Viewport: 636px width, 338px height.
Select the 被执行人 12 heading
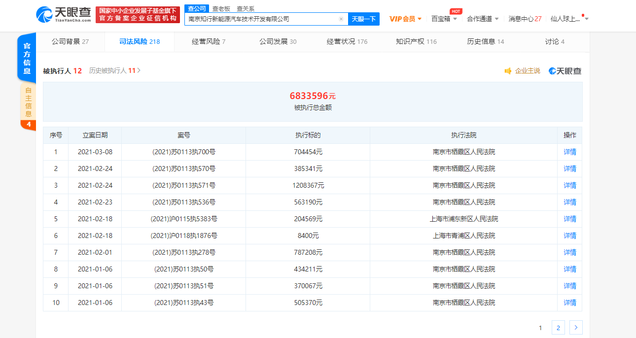(62, 71)
